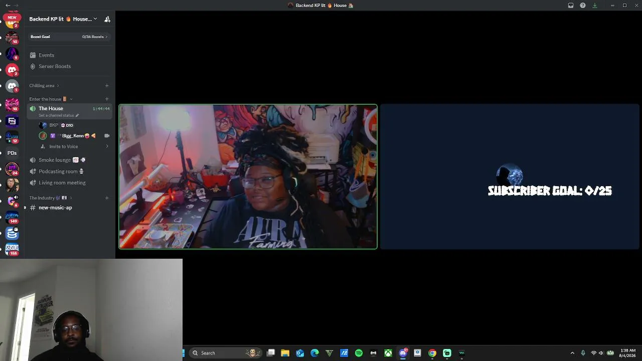Click the Windows taskbar Search box
The height and width of the screenshot is (361, 642).
[x=225, y=353]
